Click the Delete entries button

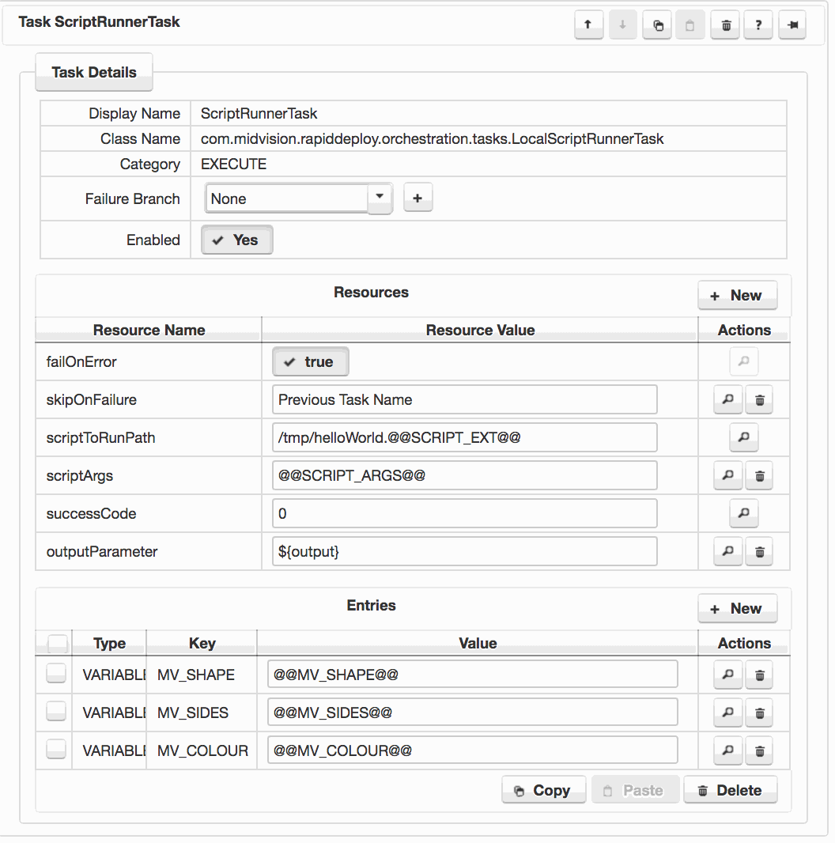coord(730,790)
